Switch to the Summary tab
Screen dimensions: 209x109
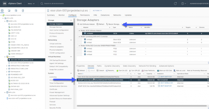click(x=51, y=15)
